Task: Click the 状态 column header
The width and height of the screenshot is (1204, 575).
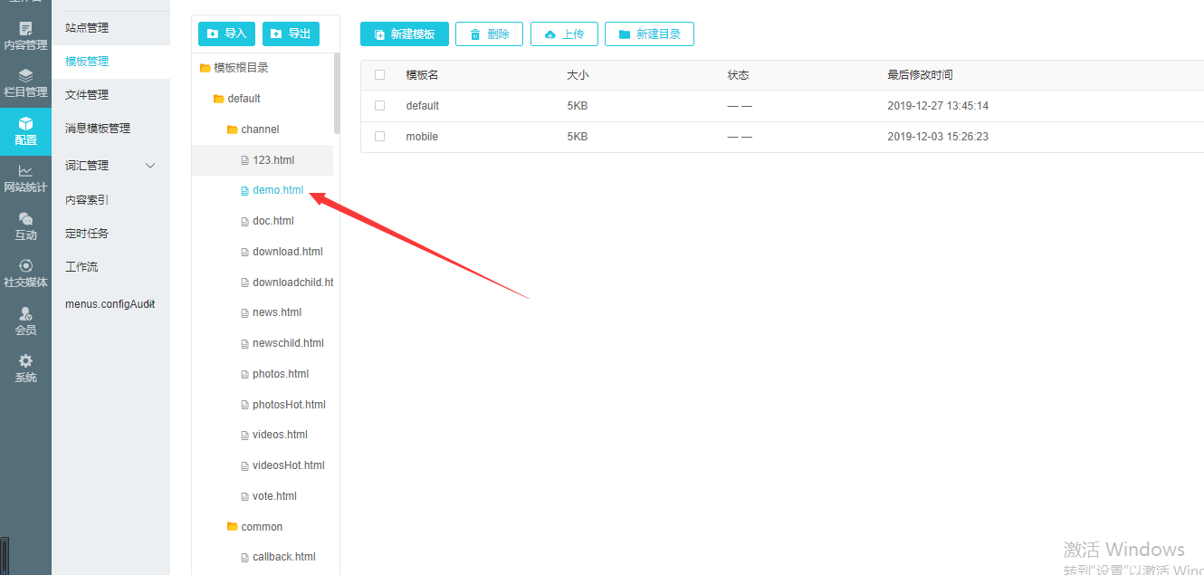Action: pyautogui.click(x=738, y=75)
